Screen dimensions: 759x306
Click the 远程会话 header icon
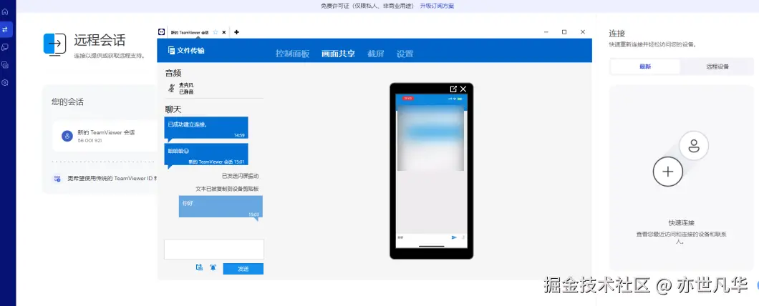point(55,45)
